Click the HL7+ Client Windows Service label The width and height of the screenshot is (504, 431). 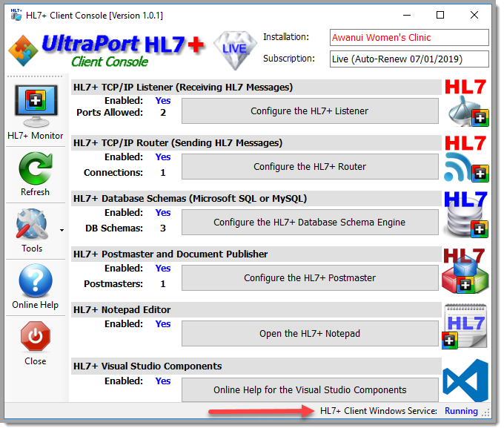[379, 411]
